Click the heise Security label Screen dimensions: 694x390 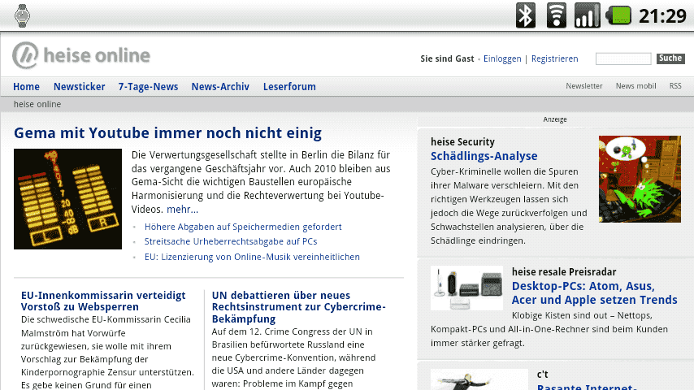click(x=462, y=142)
